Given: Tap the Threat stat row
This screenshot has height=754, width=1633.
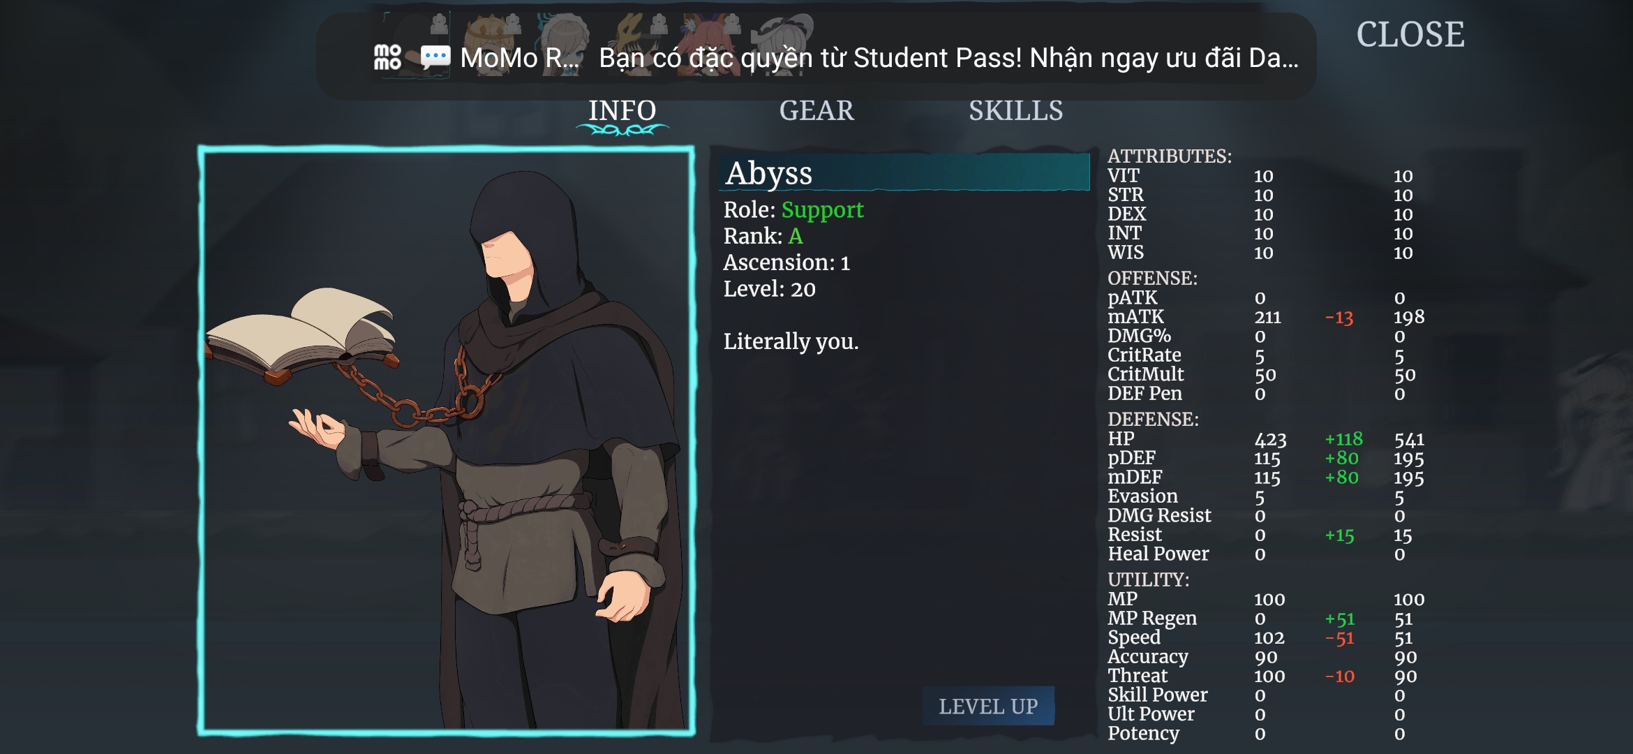Looking at the screenshot, I should tap(1266, 676).
